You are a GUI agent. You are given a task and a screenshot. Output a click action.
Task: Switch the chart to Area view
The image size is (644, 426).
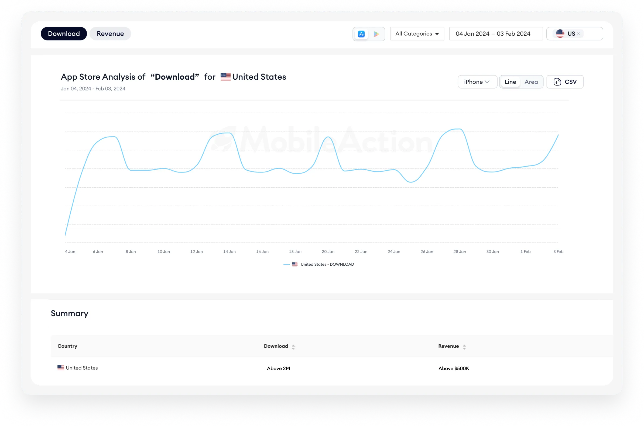click(531, 82)
